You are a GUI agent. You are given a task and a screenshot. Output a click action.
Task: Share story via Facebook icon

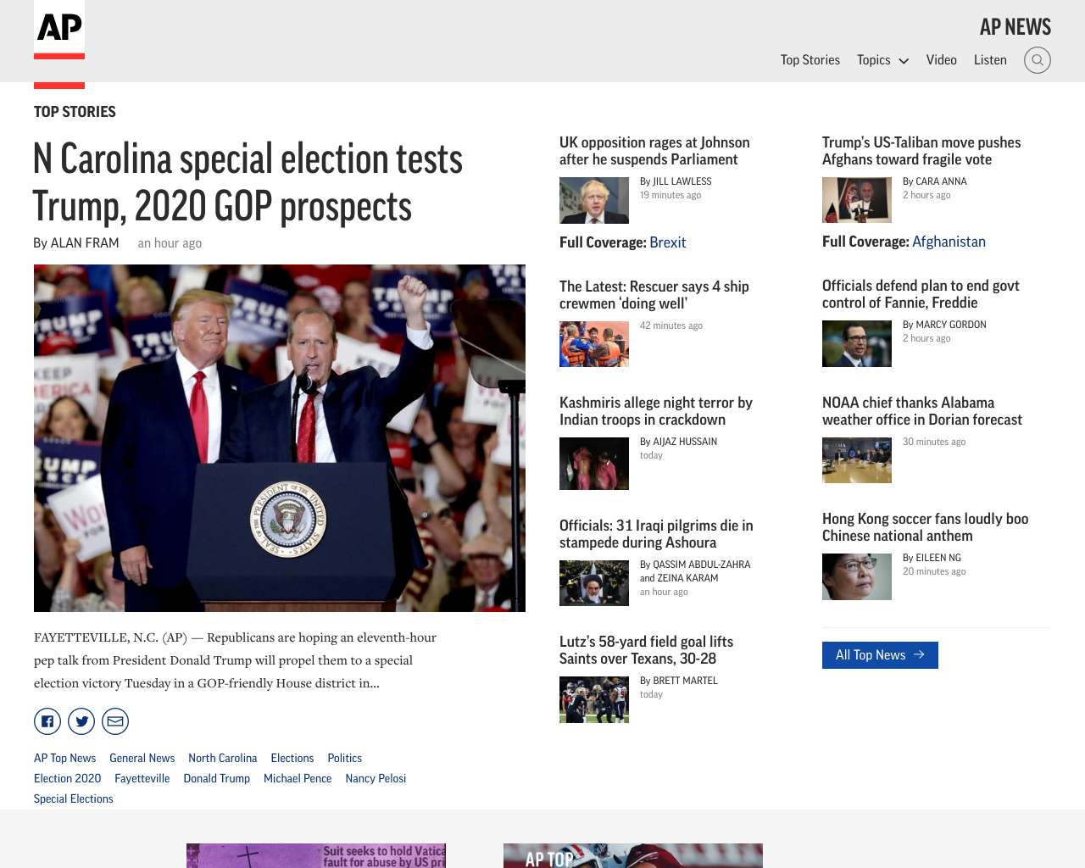pos(47,721)
